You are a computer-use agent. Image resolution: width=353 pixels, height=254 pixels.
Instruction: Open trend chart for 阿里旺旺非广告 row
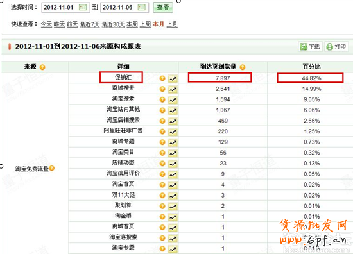click(173, 132)
